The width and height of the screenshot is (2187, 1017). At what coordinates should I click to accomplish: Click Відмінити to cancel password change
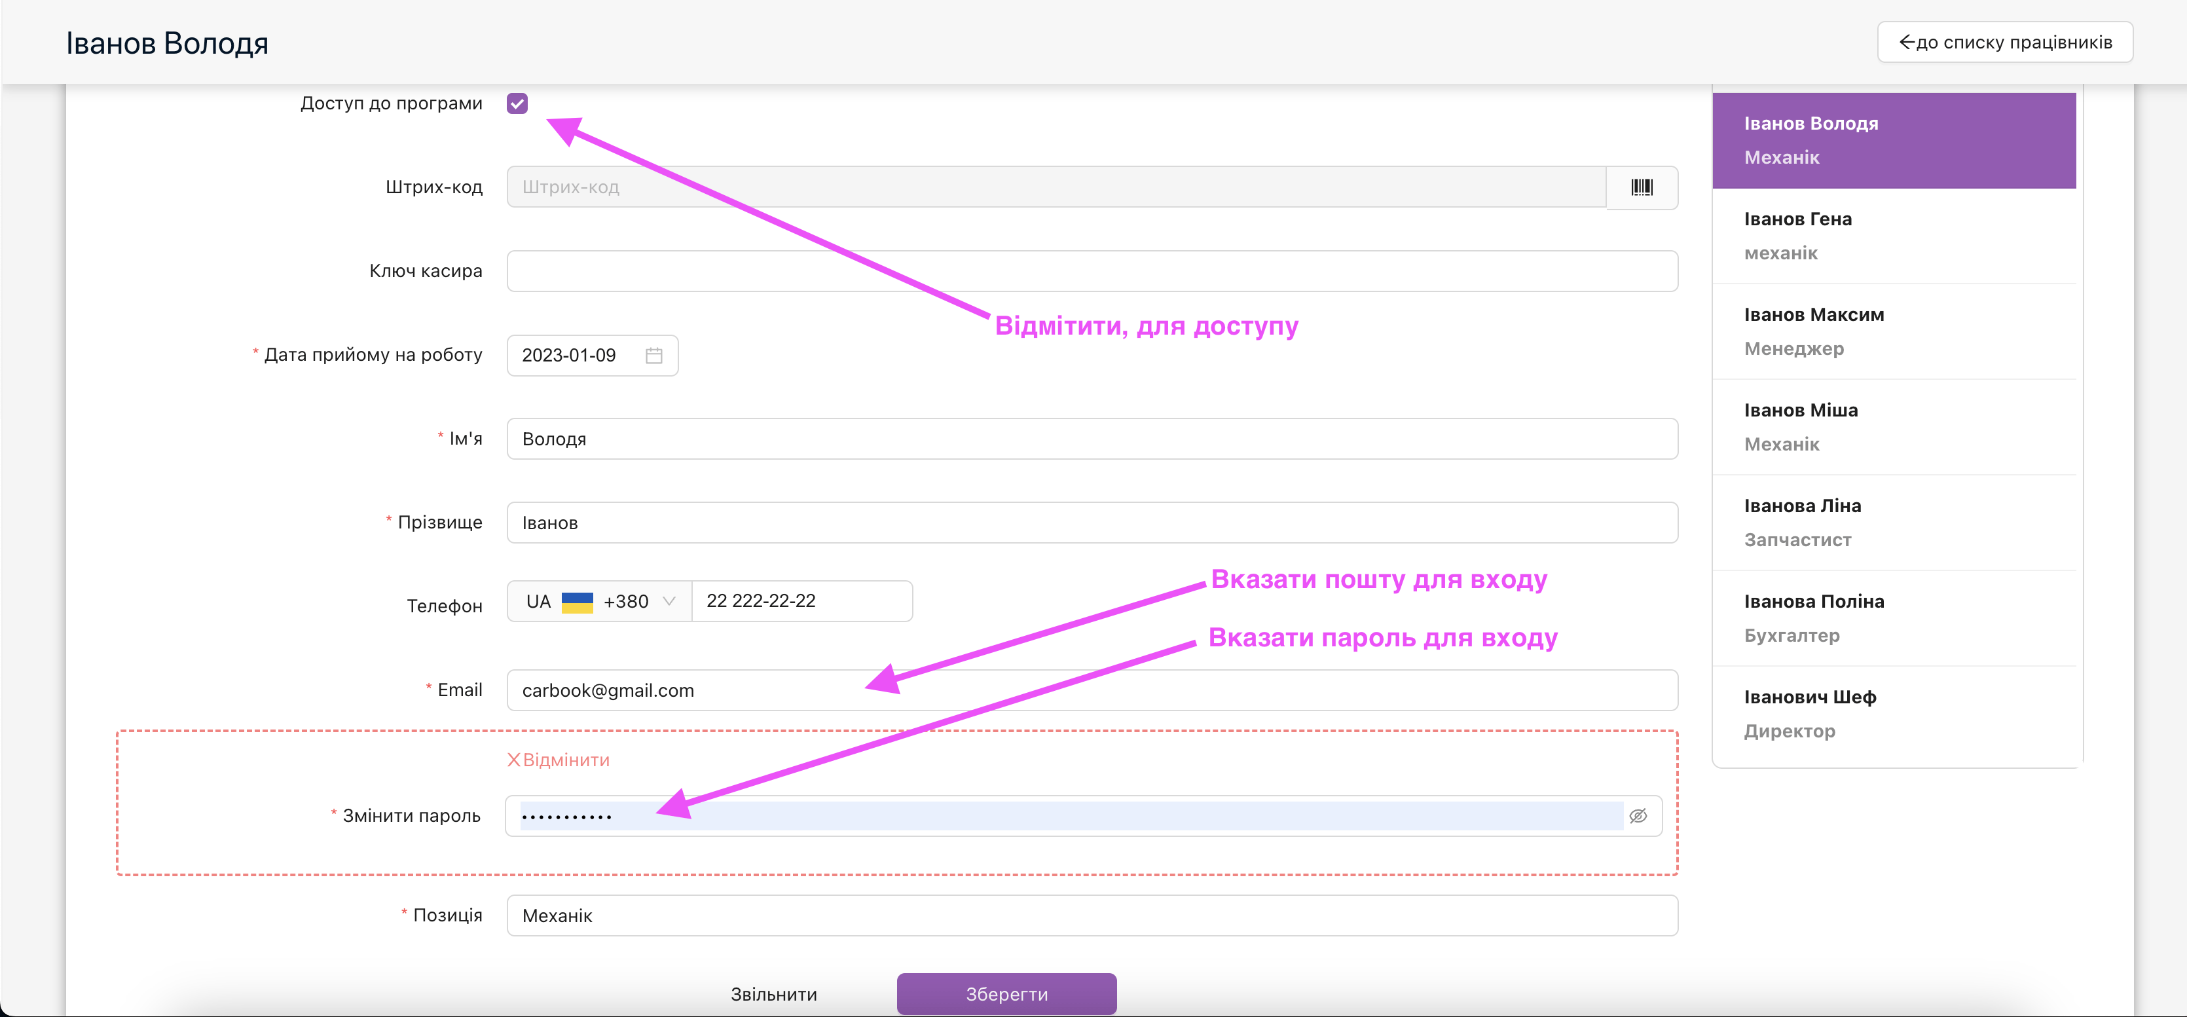point(559,760)
